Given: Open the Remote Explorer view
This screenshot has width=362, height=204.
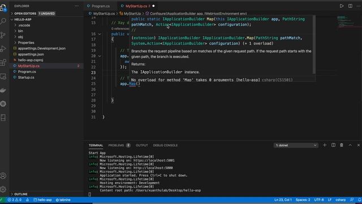Looking at the screenshot, I should 3,76.
